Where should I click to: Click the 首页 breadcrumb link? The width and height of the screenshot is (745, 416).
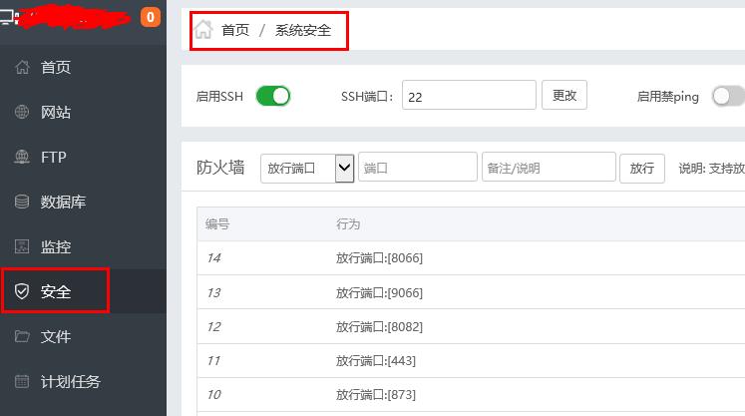235,30
